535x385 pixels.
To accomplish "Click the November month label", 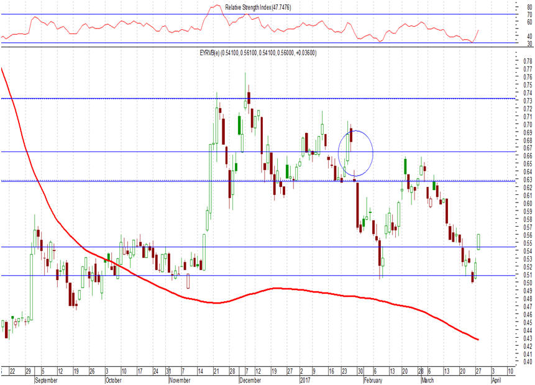I will (180, 380).
